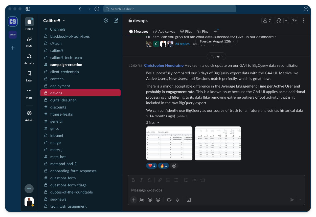Screen dimensions: 316x217
Task: Toggle the heart reaction on message
Action: pos(151,166)
